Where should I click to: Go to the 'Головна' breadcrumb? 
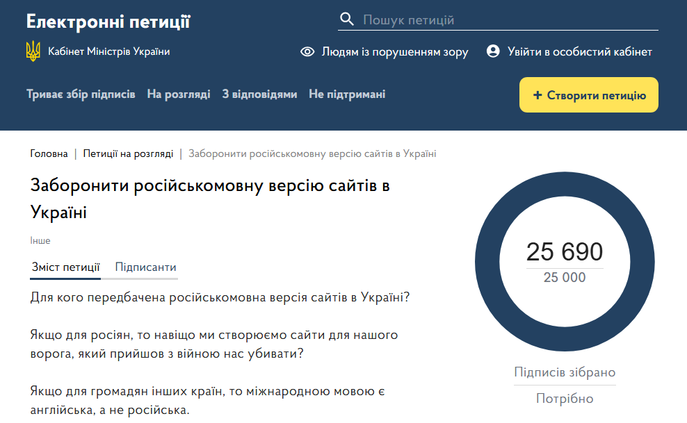tap(49, 154)
